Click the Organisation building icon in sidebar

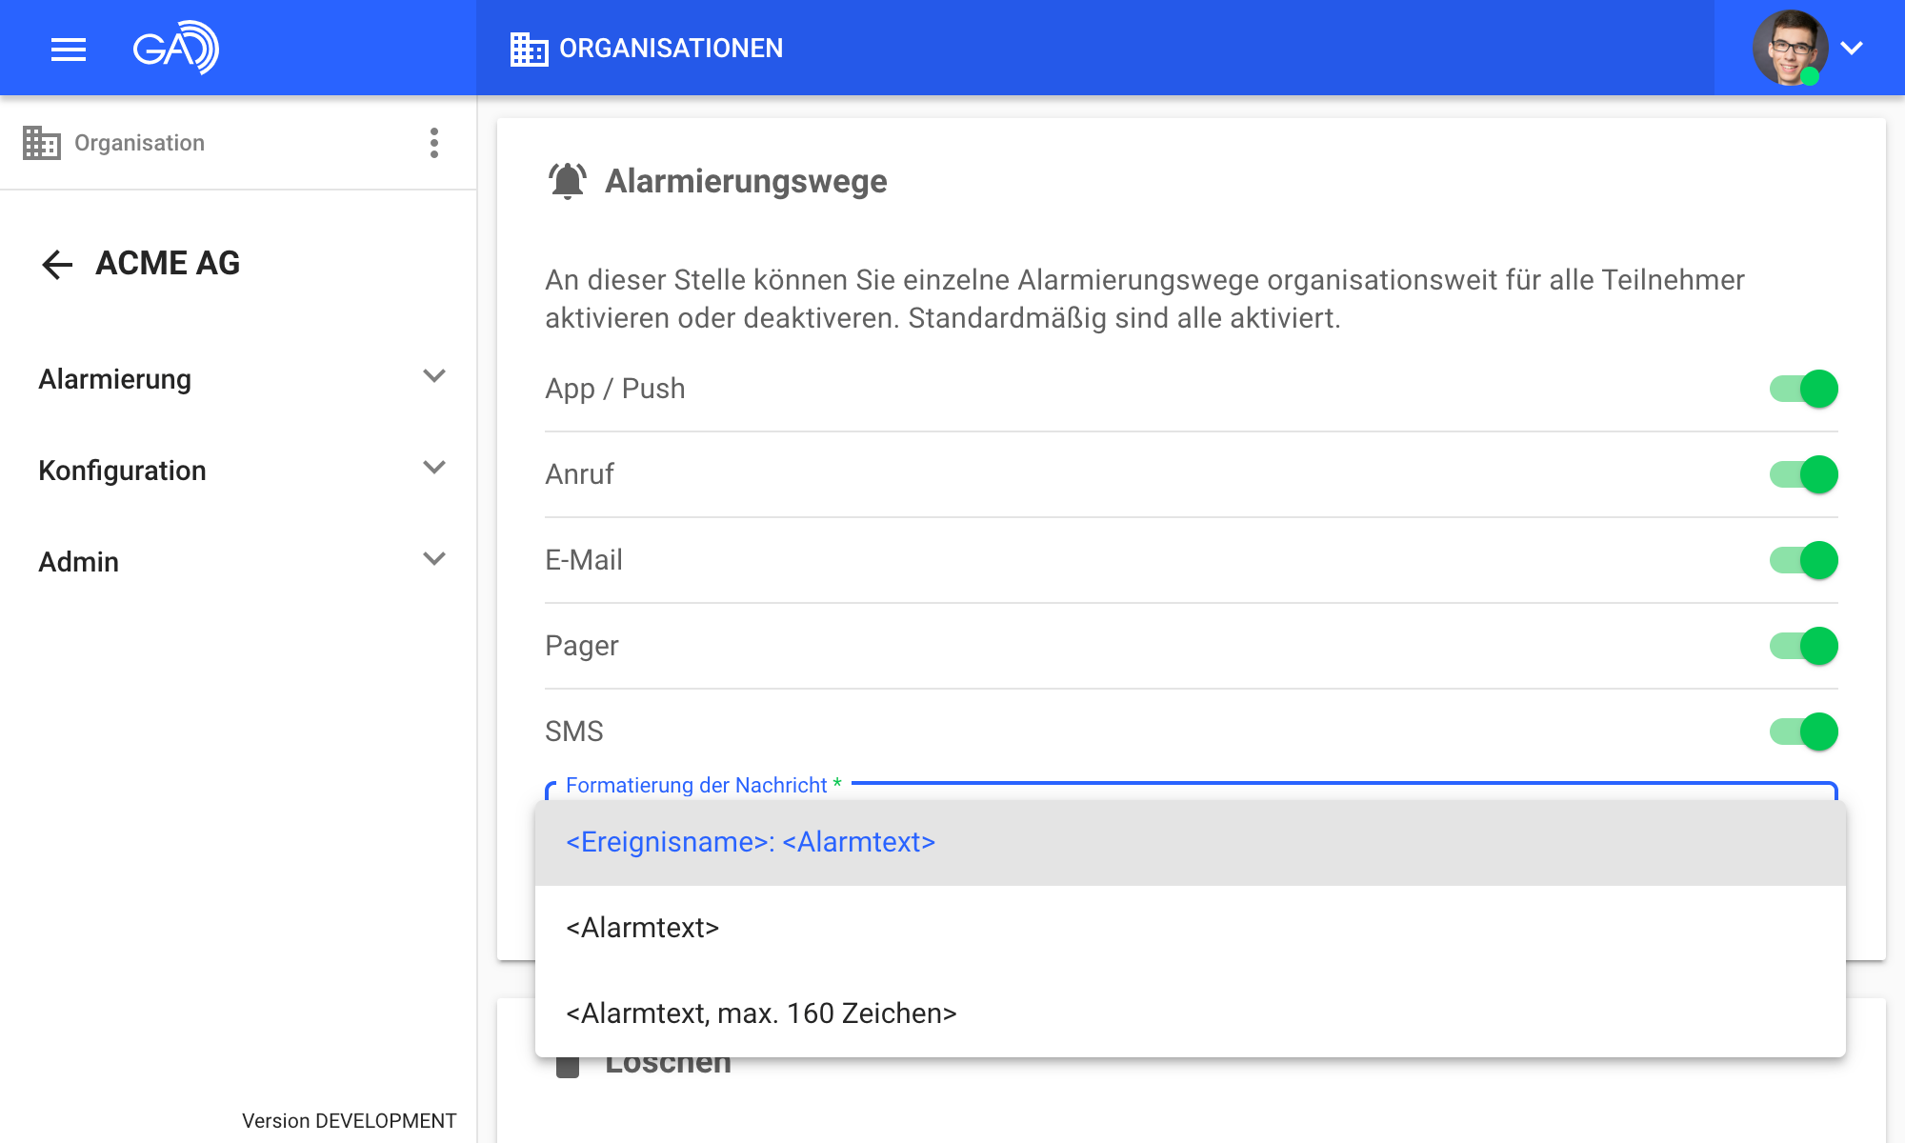[x=42, y=143]
